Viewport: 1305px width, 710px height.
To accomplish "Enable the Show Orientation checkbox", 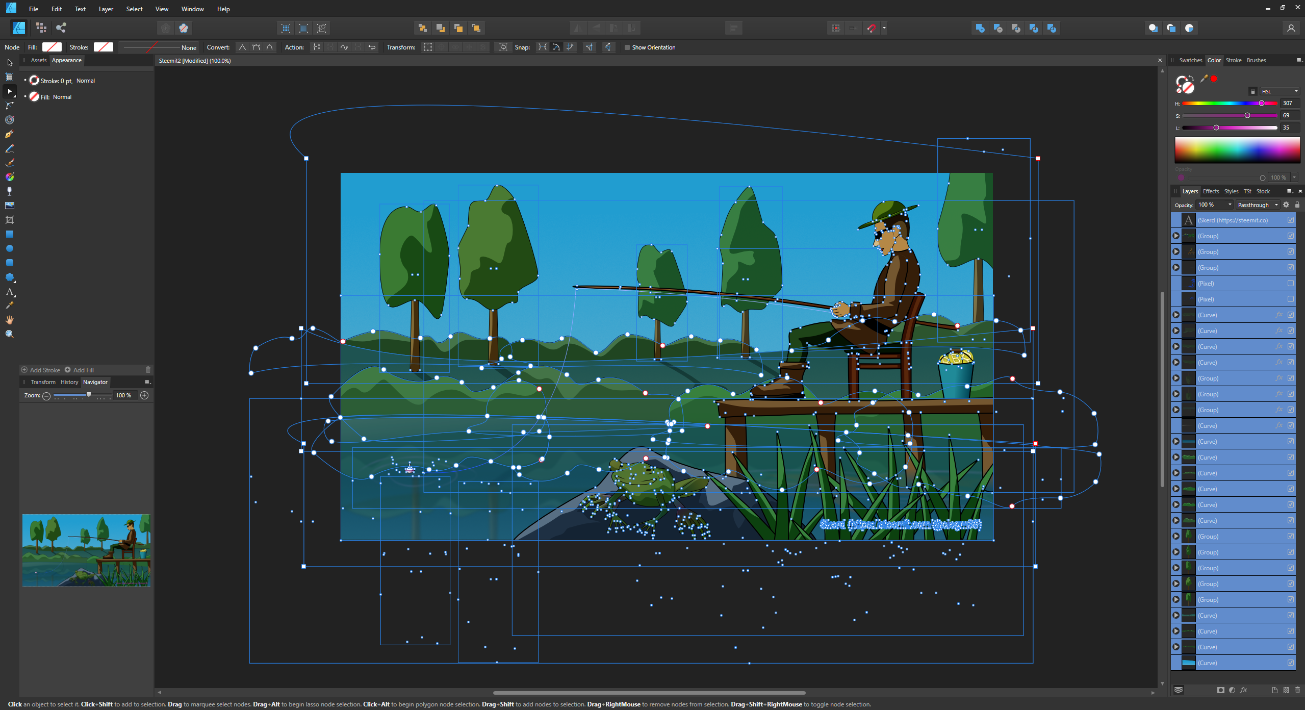I will pos(627,47).
